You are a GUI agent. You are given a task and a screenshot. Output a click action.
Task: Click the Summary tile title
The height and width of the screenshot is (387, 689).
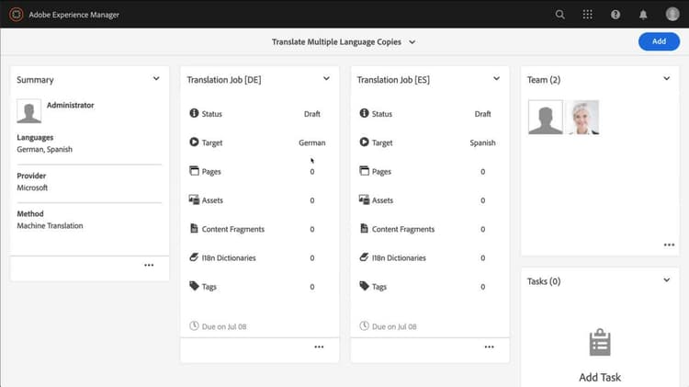point(35,80)
